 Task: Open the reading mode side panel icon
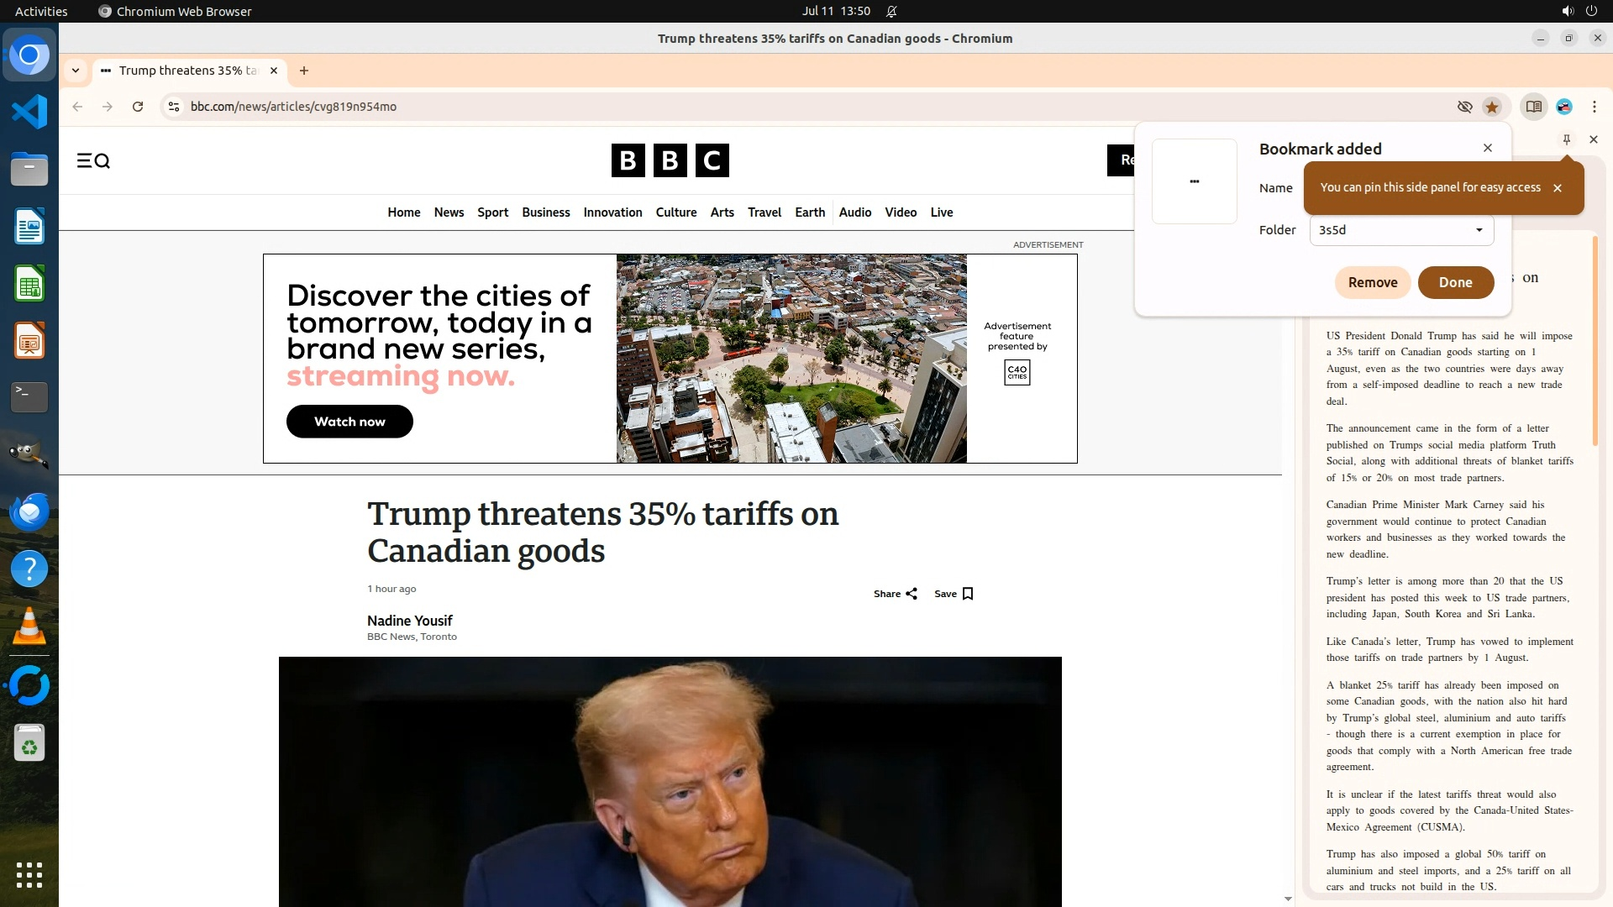pos(1533,107)
